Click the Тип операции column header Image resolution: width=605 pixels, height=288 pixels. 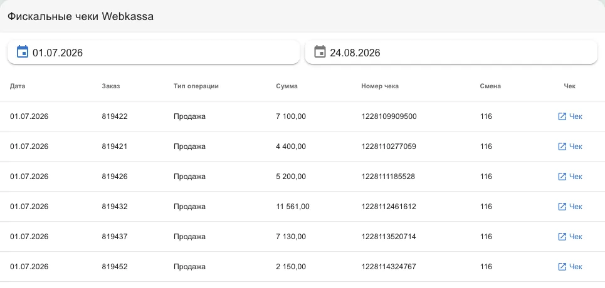tap(196, 86)
